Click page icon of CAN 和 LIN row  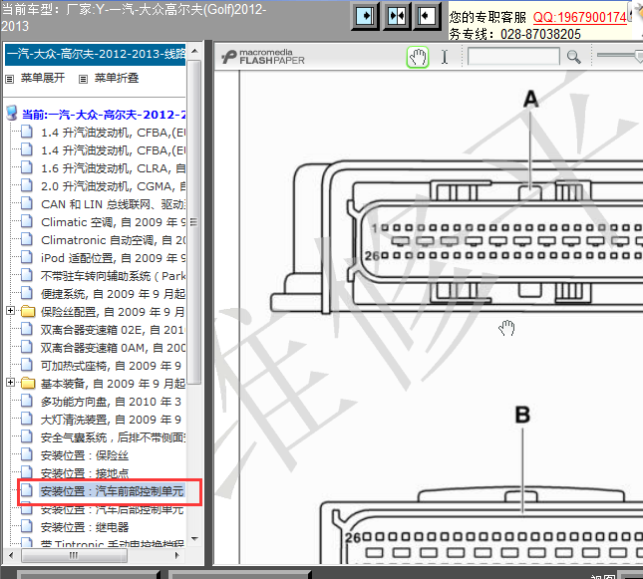click(x=27, y=203)
